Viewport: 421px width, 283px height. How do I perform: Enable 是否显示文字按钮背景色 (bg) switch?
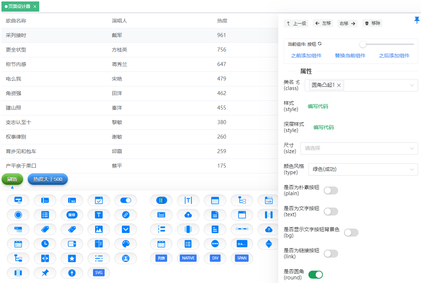pos(351,233)
